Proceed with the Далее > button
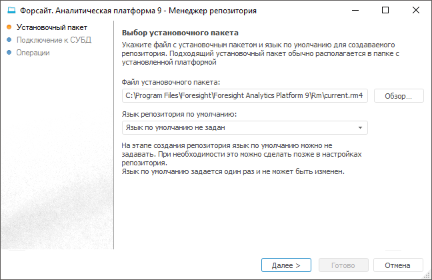The width and height of the screenshot is (432, 280). [x=286, y=265]
